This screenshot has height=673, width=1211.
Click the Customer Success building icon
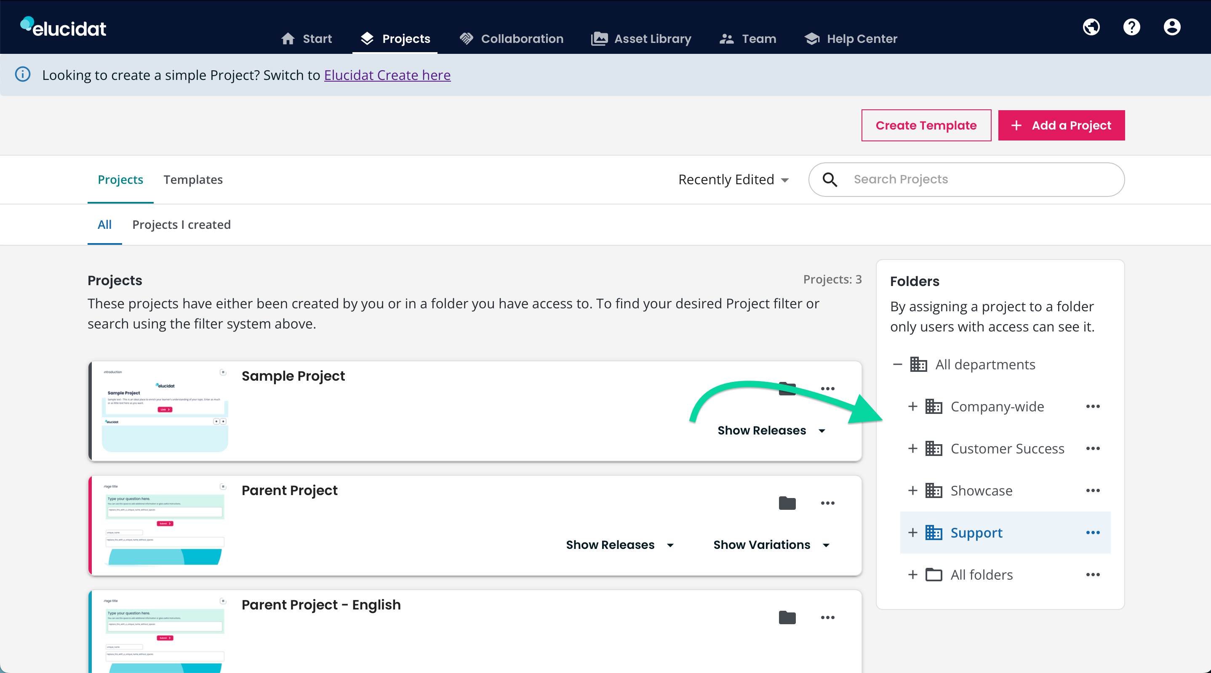pyautogui.click(x=934, y=448)
